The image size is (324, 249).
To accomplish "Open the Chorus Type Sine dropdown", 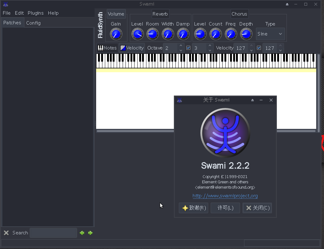I will [x=270, y=34].
